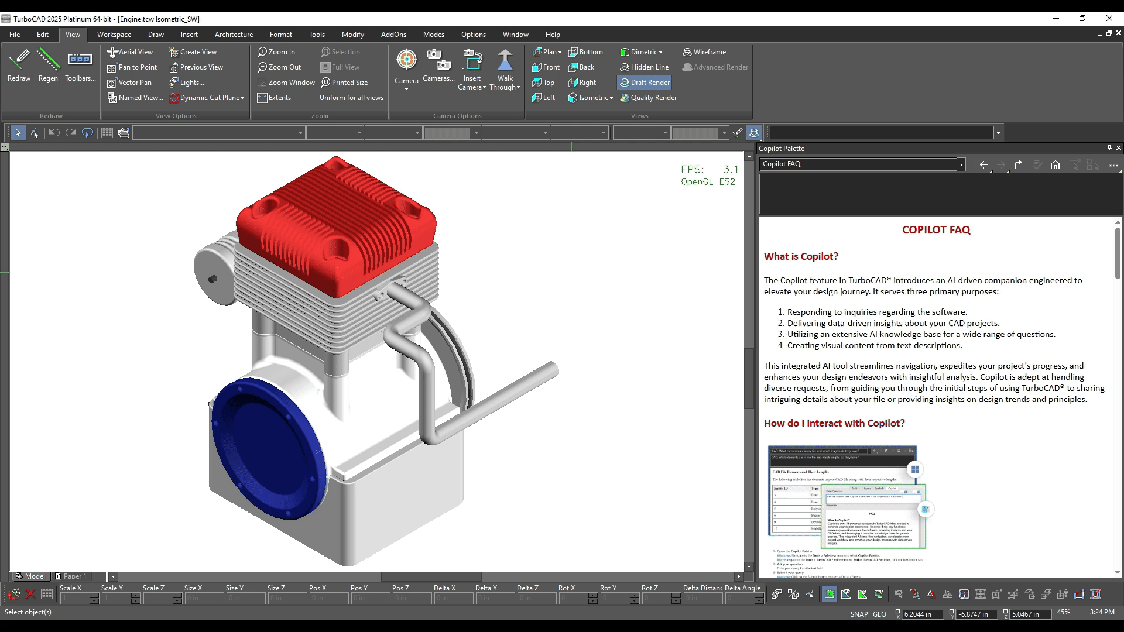The height and width of the screenshot is (632, 1124).
Task: Select the Vector Pan tool
Action: (x=129, y=83)
